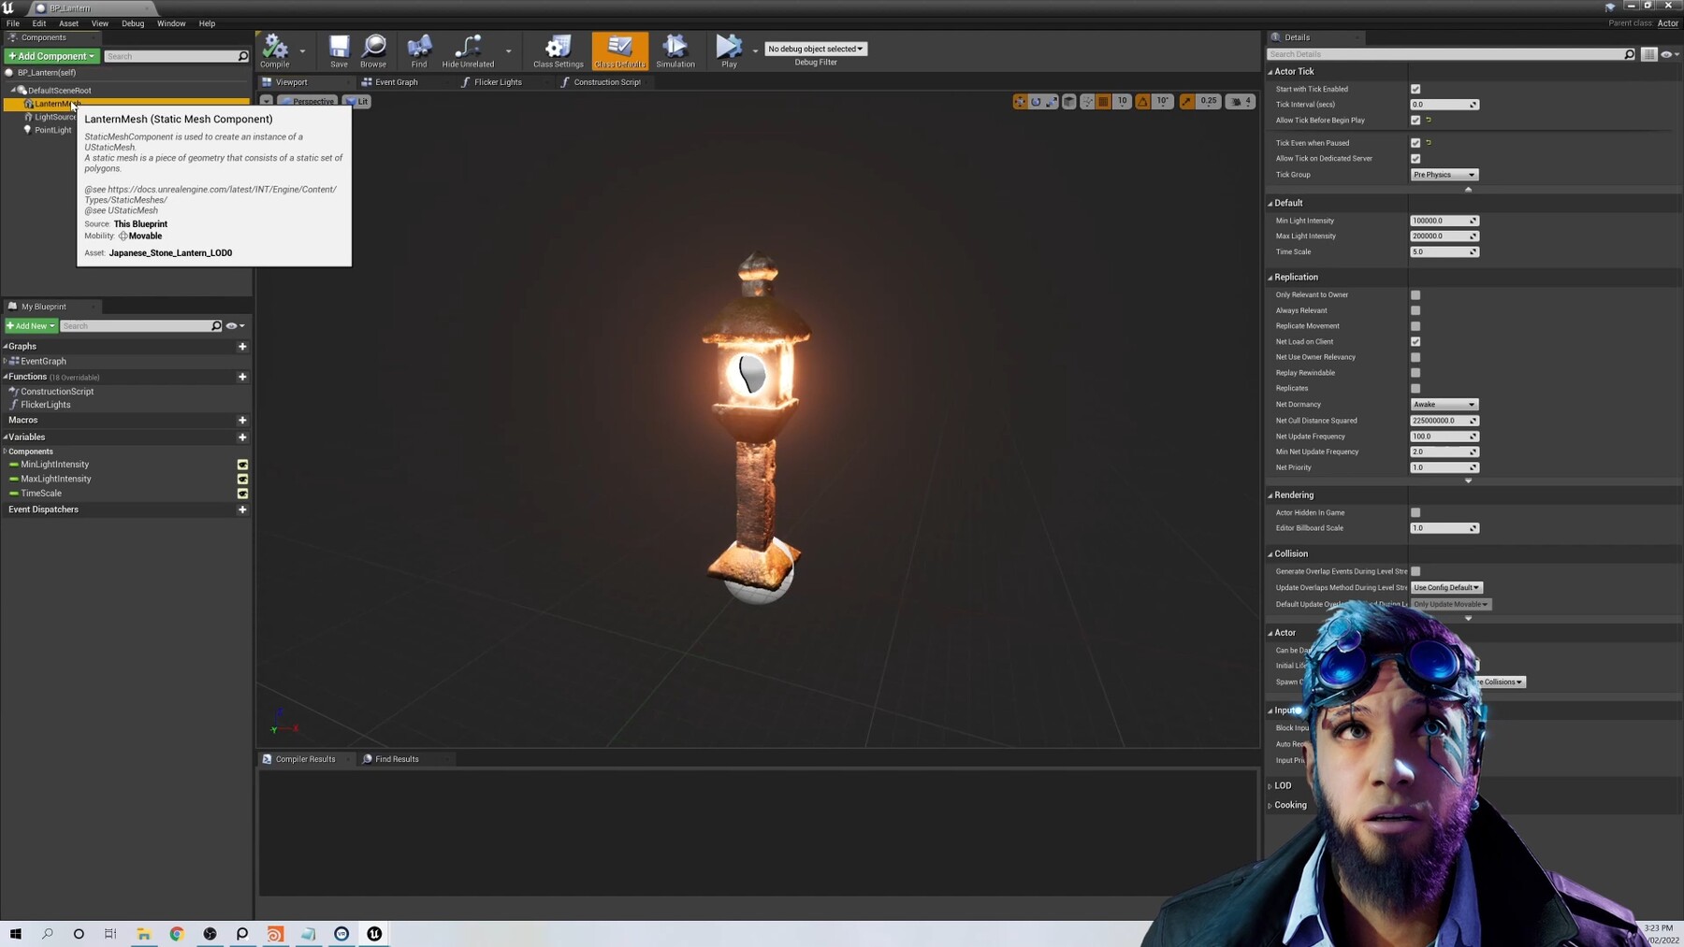Image resolution: width=1684 pixels, height=947 pixels.
Task: Open the Tick Group dropdown
Action: pyautogui.click(x=1444, y=175)
